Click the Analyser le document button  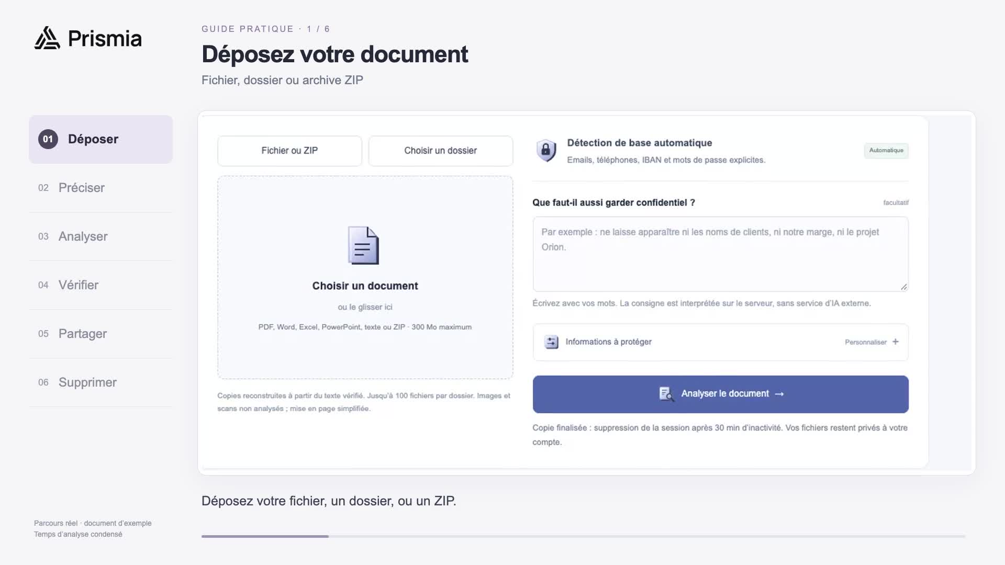720,394
